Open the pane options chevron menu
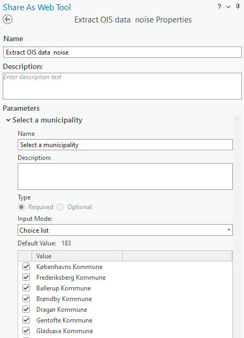The width and height of the screenshot is (244, 338). (x=229, y=7)
